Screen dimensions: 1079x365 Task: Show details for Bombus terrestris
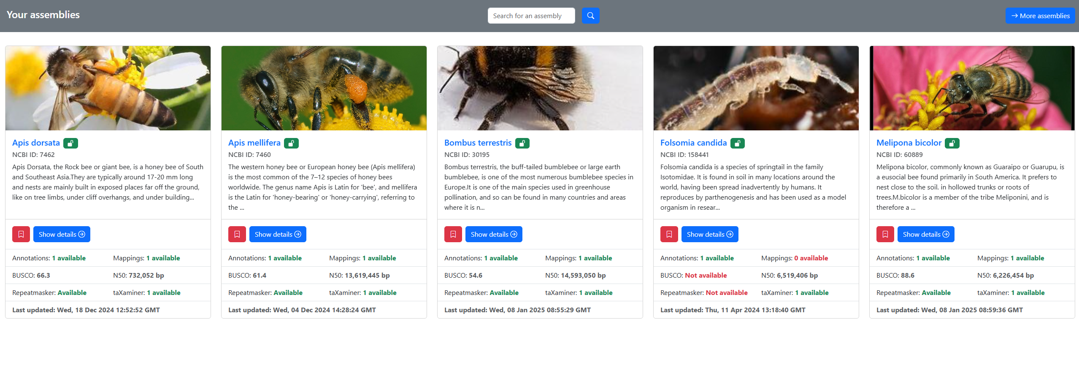coord(494,234)
